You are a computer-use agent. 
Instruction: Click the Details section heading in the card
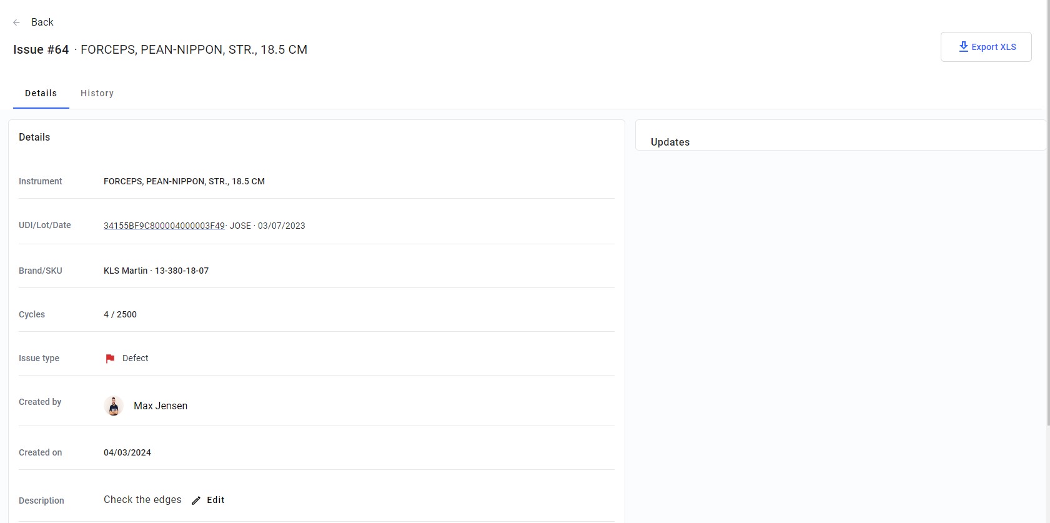click(x=34, y=137)
